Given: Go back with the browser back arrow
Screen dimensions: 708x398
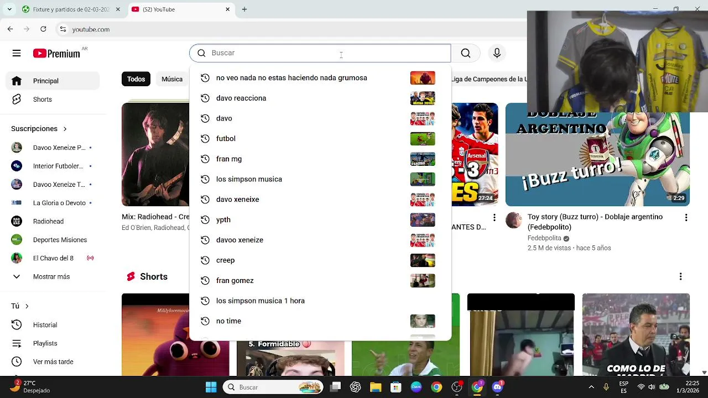Looking at the screenshot, I should pyautogui.click(x=10, y=29).
